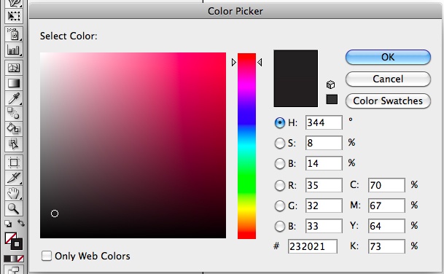Click the H field showing 344
444x274 pixels.
(324, 122)
